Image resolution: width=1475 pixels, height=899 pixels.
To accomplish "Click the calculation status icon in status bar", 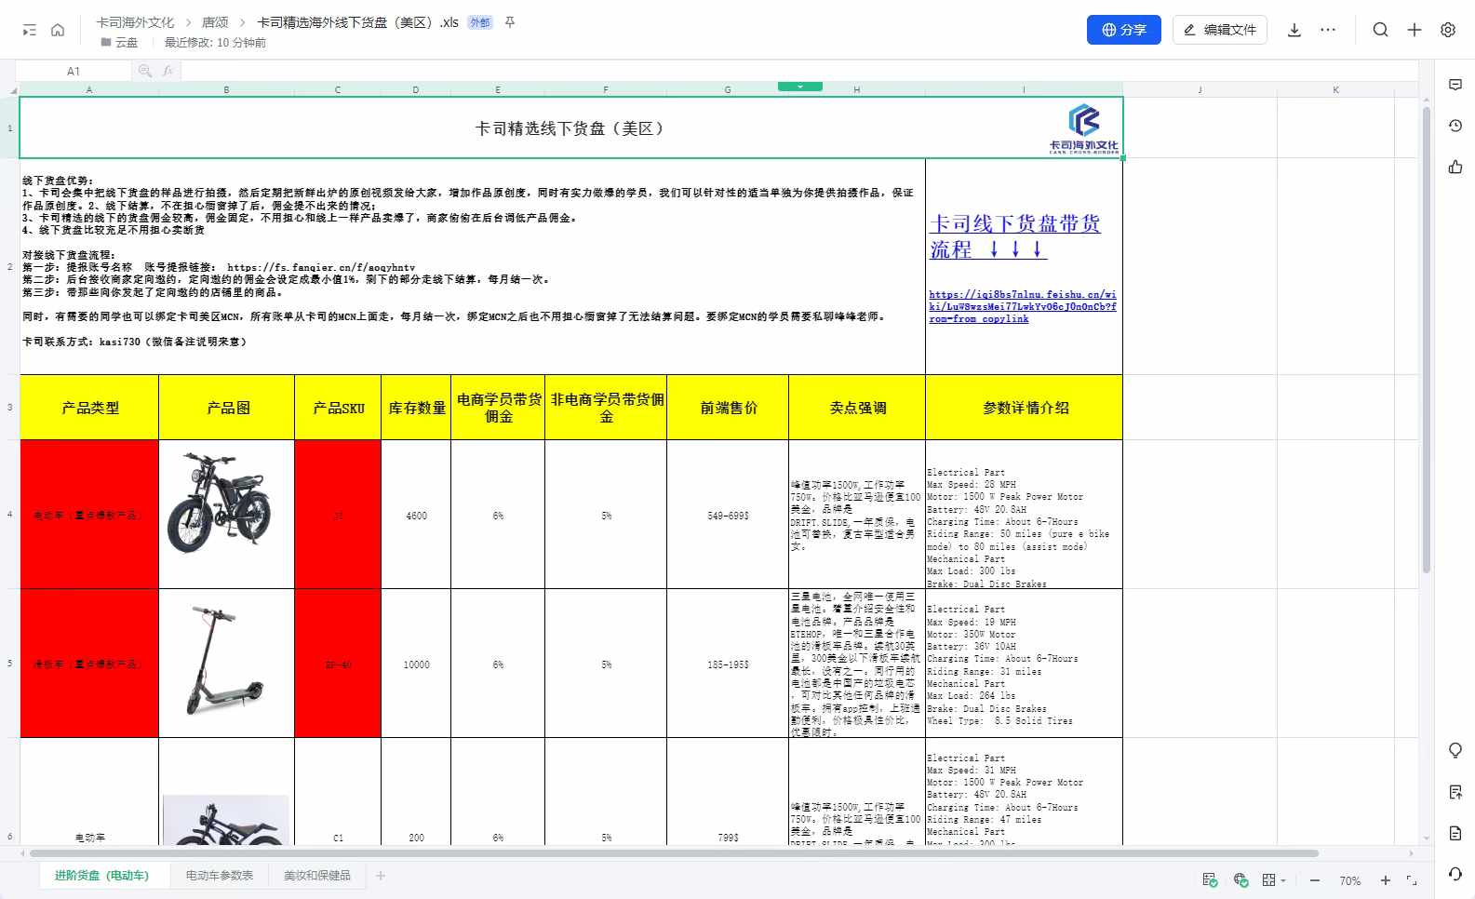I will 1210,879.
